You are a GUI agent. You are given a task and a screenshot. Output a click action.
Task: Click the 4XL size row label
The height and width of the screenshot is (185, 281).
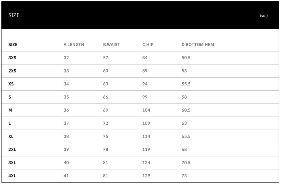pos(12,176)
